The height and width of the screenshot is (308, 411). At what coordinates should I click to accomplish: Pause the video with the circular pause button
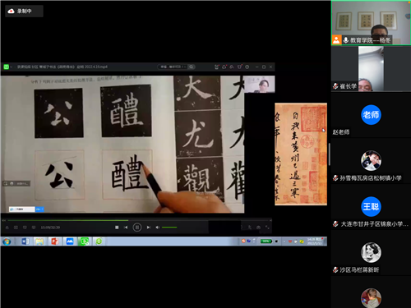pos(137,228)
